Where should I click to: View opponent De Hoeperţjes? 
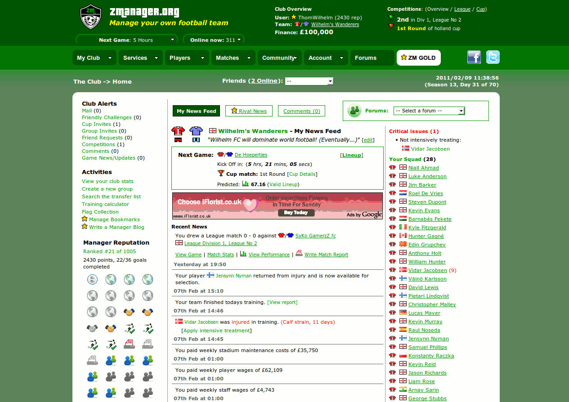click(251, 155)
